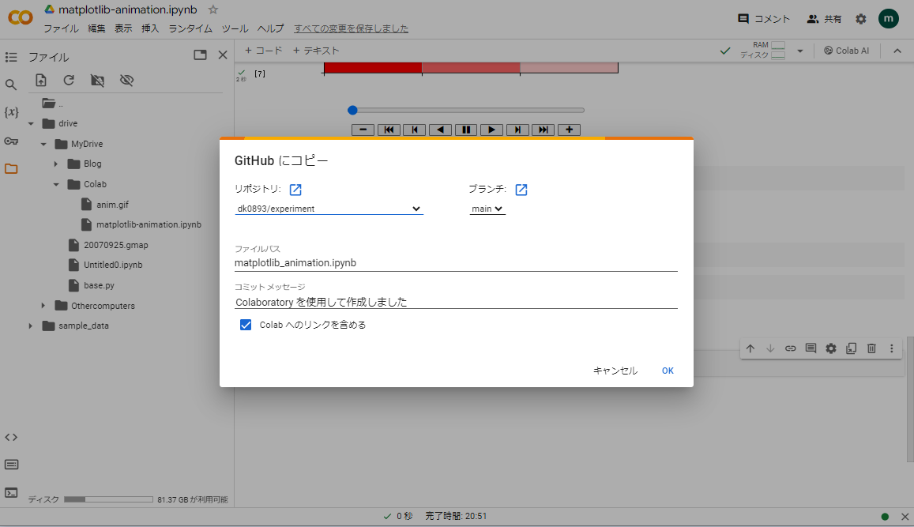Open the table of contents sidebar icon
This screenshot has height=527, width=914.
click(11, 57)
